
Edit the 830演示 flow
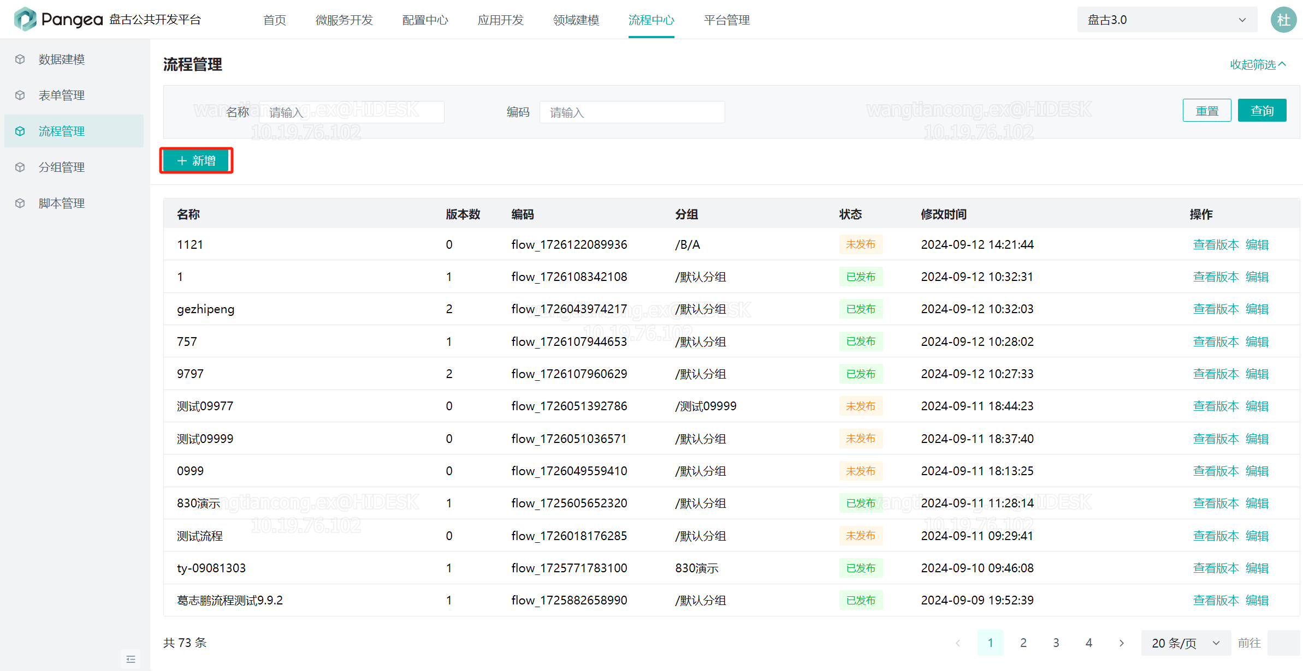coord(1257,504)
